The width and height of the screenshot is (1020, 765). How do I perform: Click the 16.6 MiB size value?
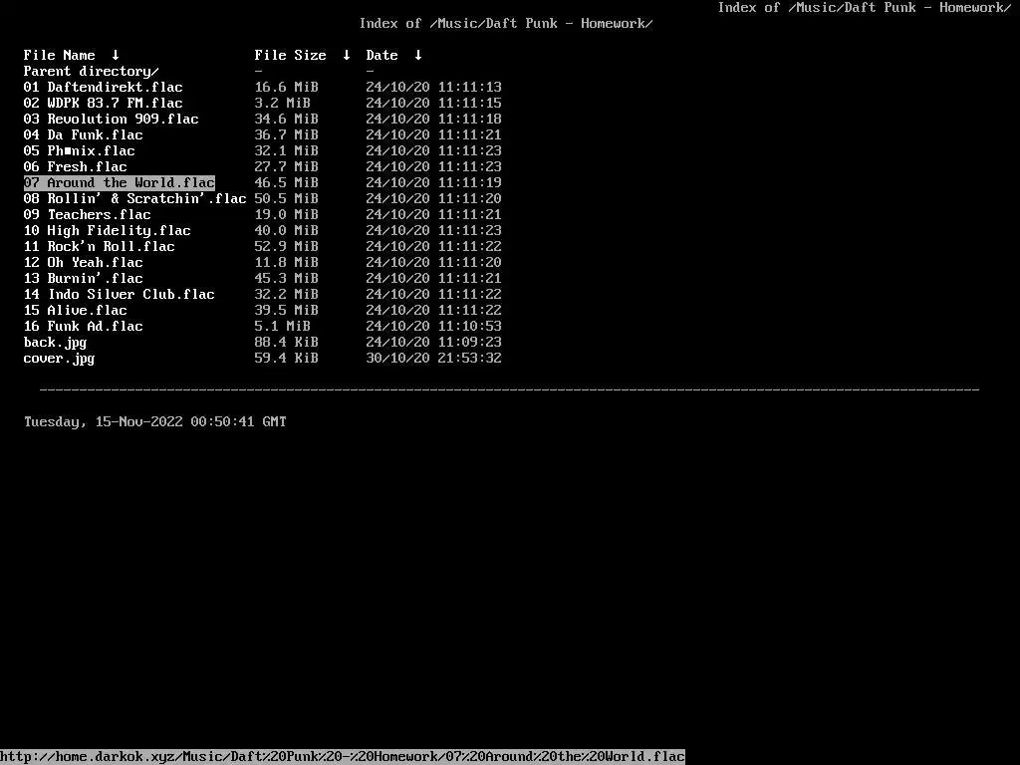tap(286, 88)
